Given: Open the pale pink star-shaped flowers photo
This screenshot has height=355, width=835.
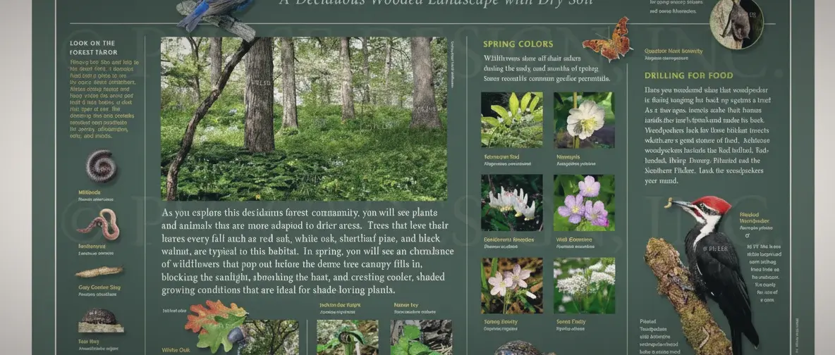Looking at the screenshot, I should pos(512,286).
